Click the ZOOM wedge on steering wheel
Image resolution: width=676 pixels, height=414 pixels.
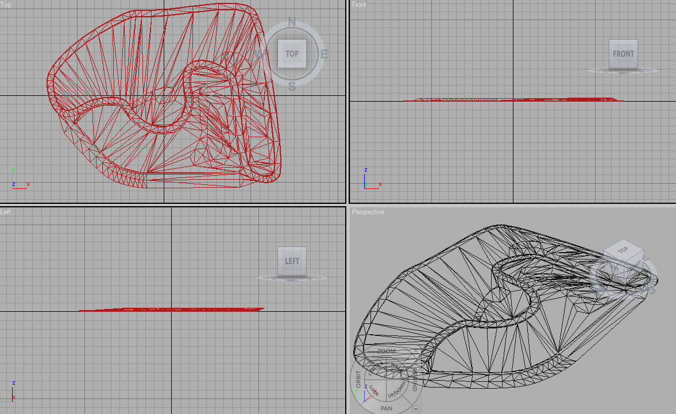pyautogui.click(x=387, y=351)
